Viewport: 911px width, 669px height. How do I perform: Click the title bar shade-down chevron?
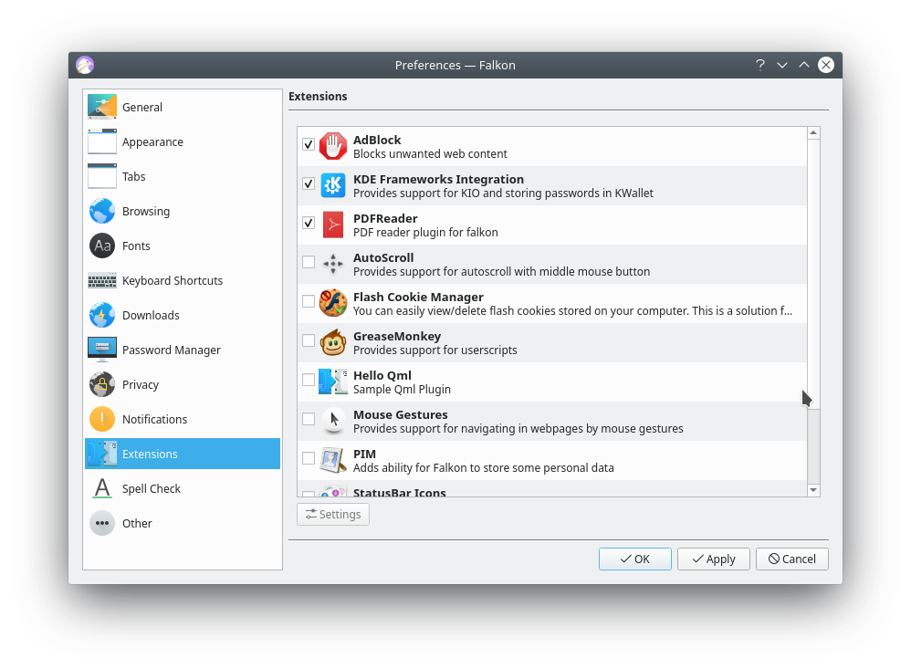point(782,65)
